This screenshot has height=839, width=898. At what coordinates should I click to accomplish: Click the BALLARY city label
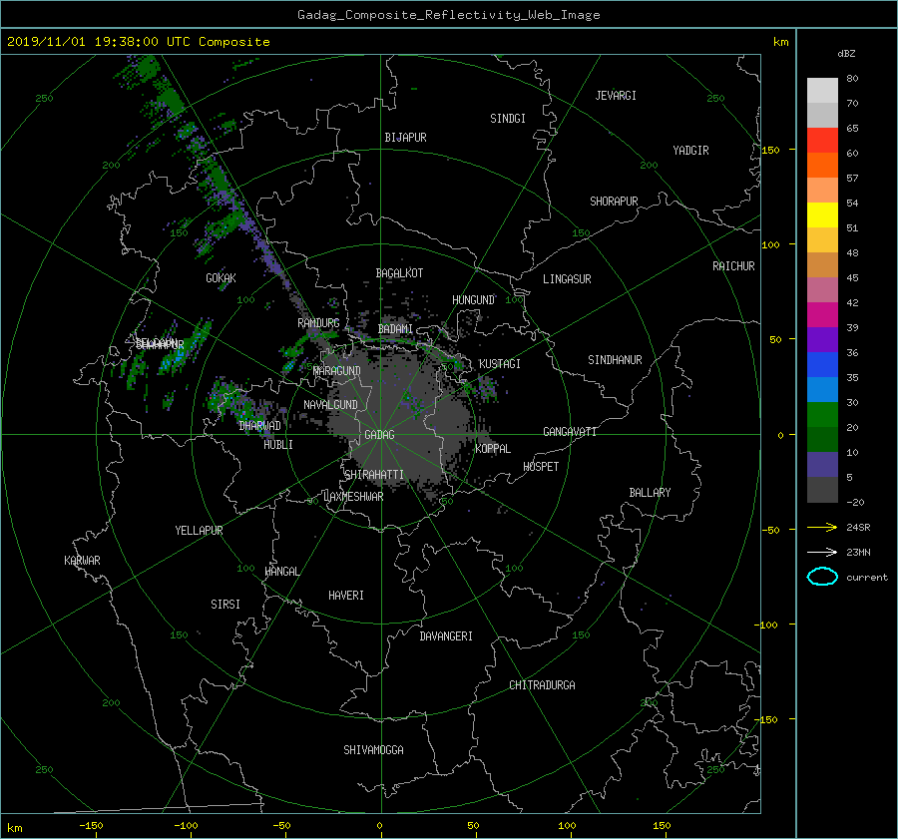point(650,493)
